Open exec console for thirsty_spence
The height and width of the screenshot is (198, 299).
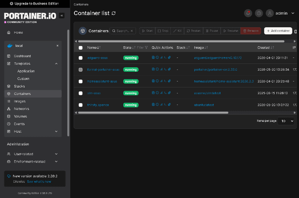(165, 105)
